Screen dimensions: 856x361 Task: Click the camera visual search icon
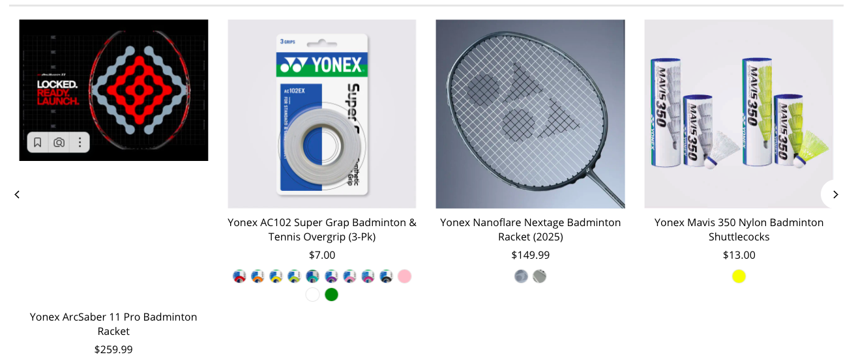tap(59, 142)
